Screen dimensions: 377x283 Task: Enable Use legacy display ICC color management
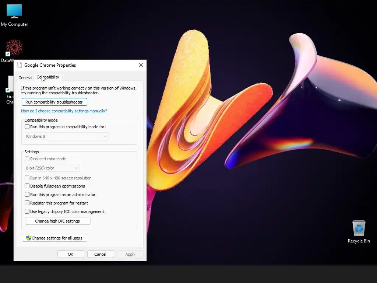coord(27,211)
